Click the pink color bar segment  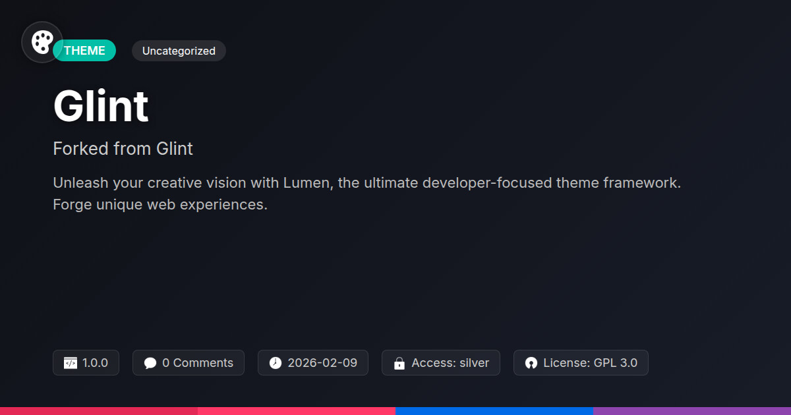point(297,410)
